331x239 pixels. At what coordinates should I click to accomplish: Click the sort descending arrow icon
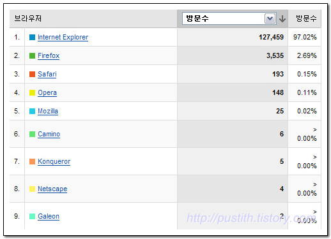pos(282,18)
